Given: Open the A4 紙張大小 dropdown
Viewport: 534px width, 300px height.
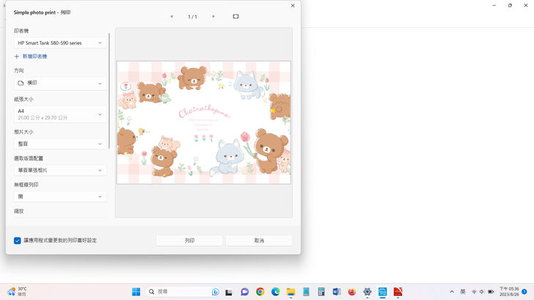Looking at the screenshot, I should coord(59,114).
